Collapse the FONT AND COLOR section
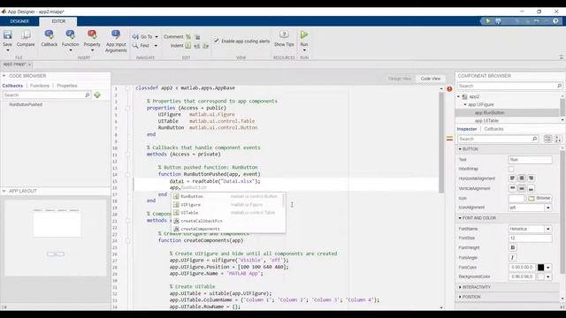This screenshot has width=566, height=318. tap(460, 218)
